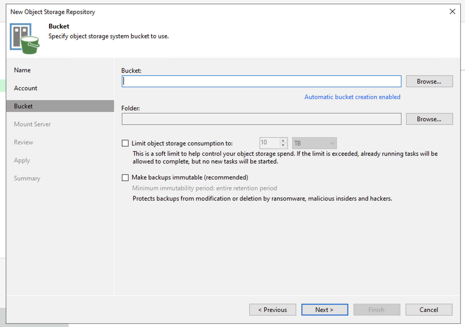
Task: Open Automatic bucket creation enabled link
Action: tap(352, 97)
